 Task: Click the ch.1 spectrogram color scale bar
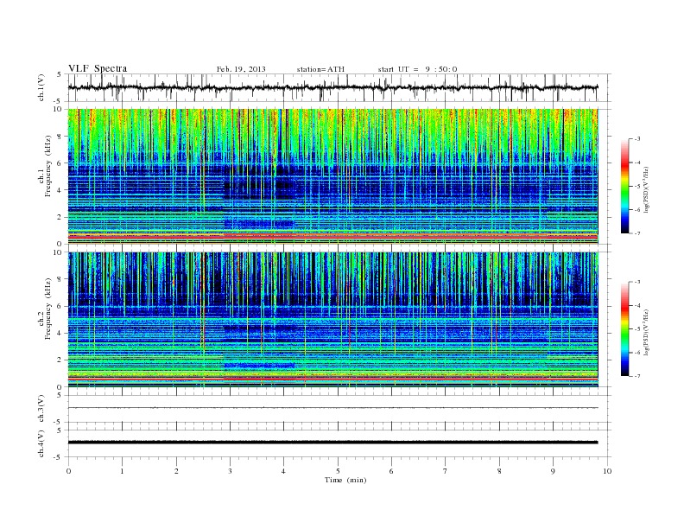(625, 187)
